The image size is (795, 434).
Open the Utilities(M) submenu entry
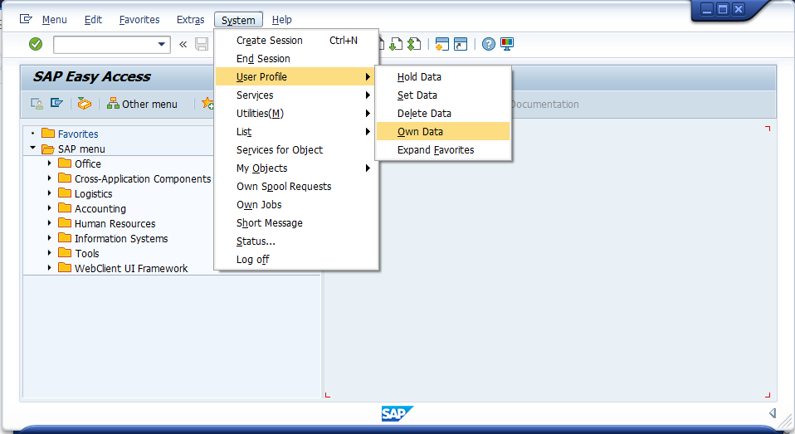point(296,114)
